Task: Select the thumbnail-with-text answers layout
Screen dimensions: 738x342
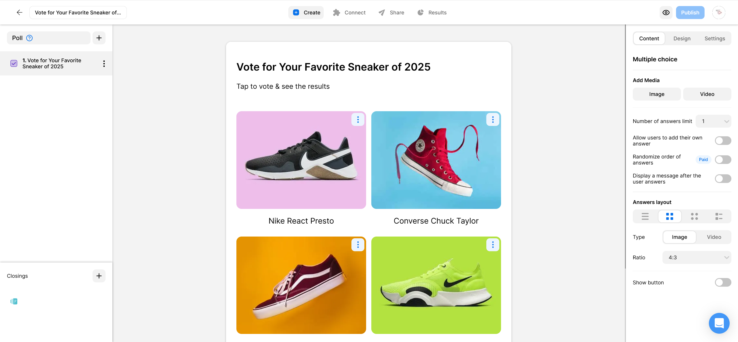Action: click(719, 216)
